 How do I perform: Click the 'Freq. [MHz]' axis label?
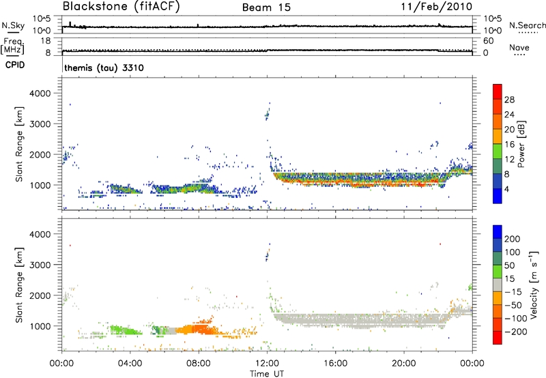(13, 46)
